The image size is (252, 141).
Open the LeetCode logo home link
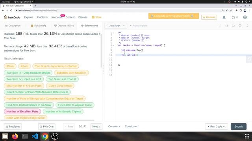click(x=12, y=17)
